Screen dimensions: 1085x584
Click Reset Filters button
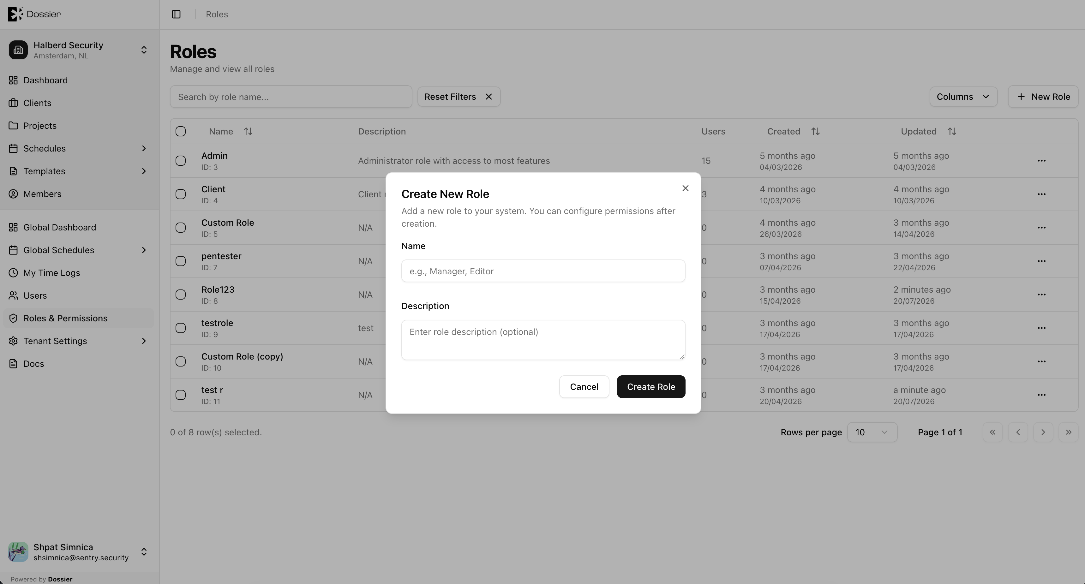tap(459, 97)
